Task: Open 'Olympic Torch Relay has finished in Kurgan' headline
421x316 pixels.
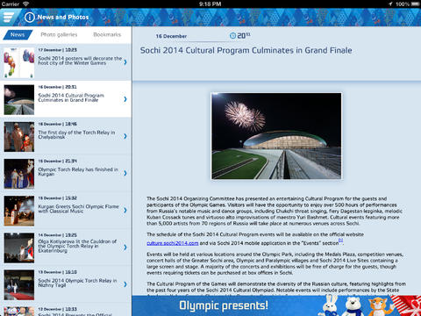Action: coord(78,172)
